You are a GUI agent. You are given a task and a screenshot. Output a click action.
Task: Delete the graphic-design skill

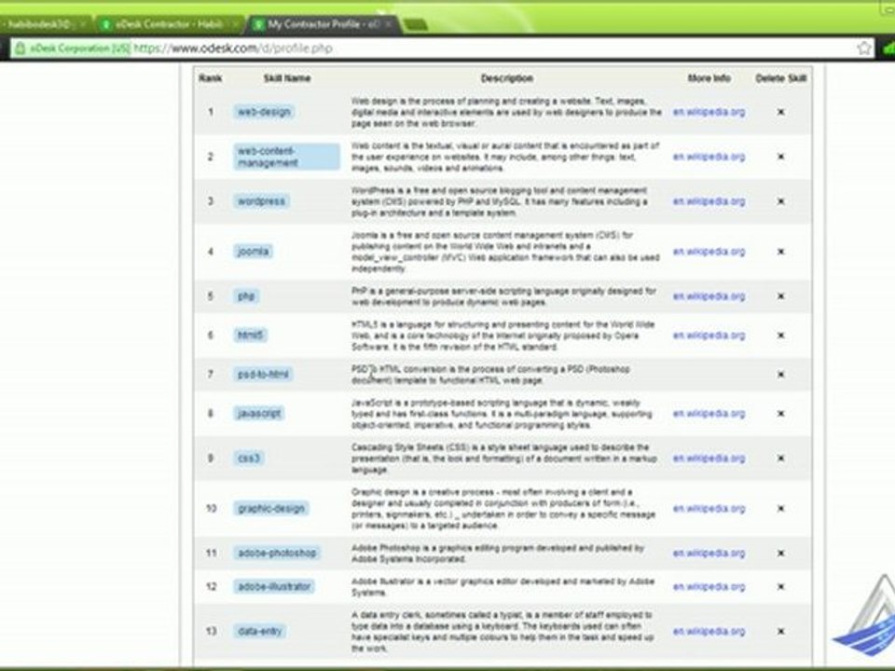point(781,509)
